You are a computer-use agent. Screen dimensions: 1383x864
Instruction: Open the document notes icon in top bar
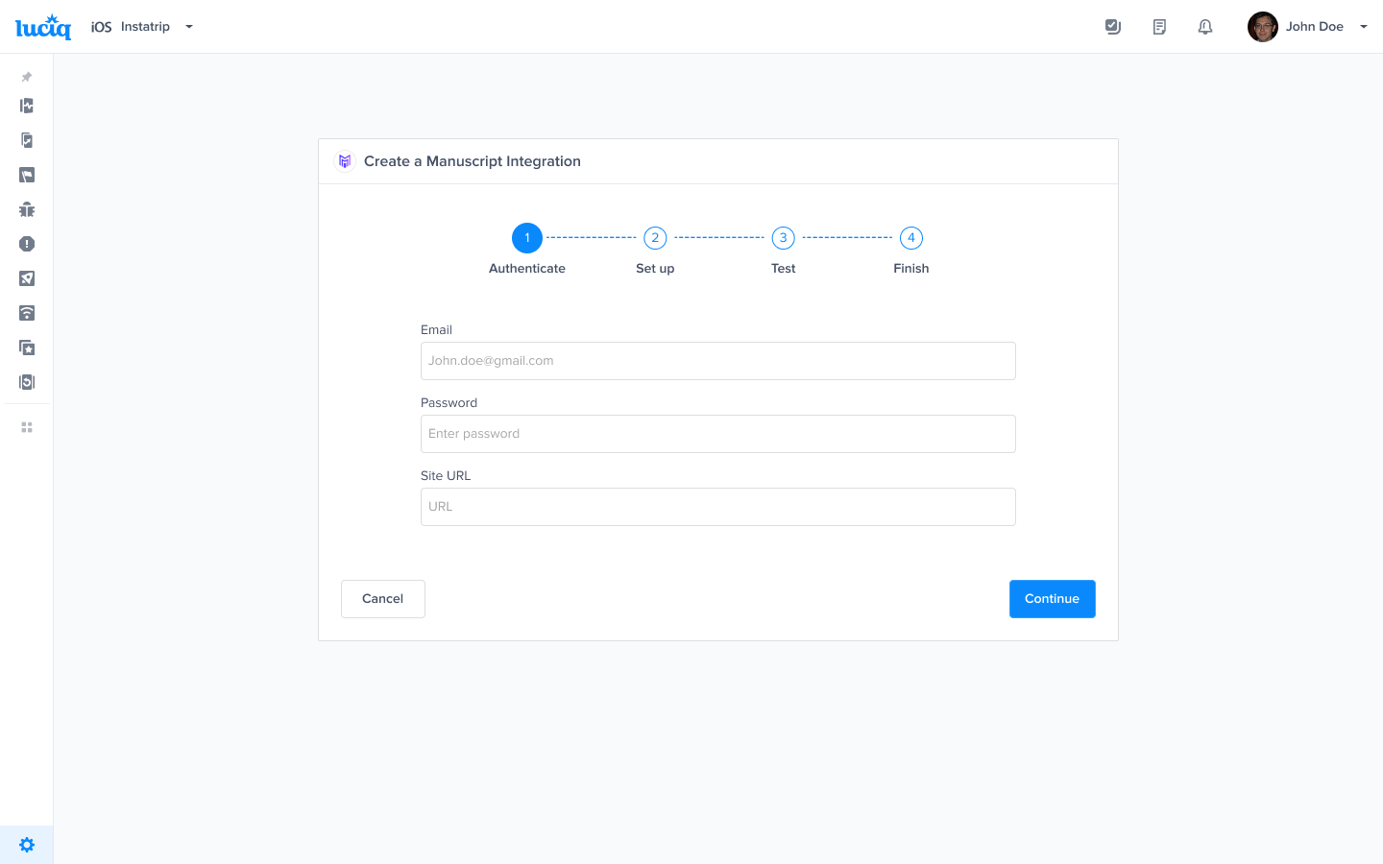[1159, 27]
